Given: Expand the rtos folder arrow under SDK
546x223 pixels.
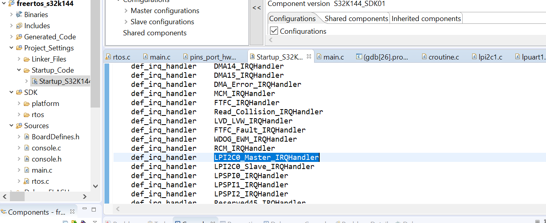Looking at the screenshot, I should click(19, 115).
